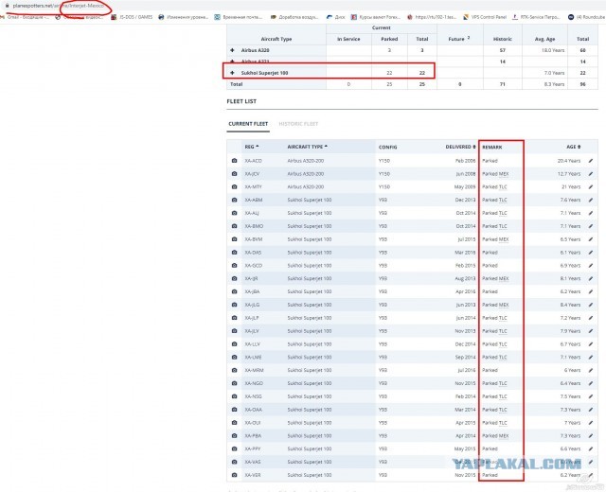
Task: Click MEX airport code in XA-JCV remark
Action: [504, 174]
